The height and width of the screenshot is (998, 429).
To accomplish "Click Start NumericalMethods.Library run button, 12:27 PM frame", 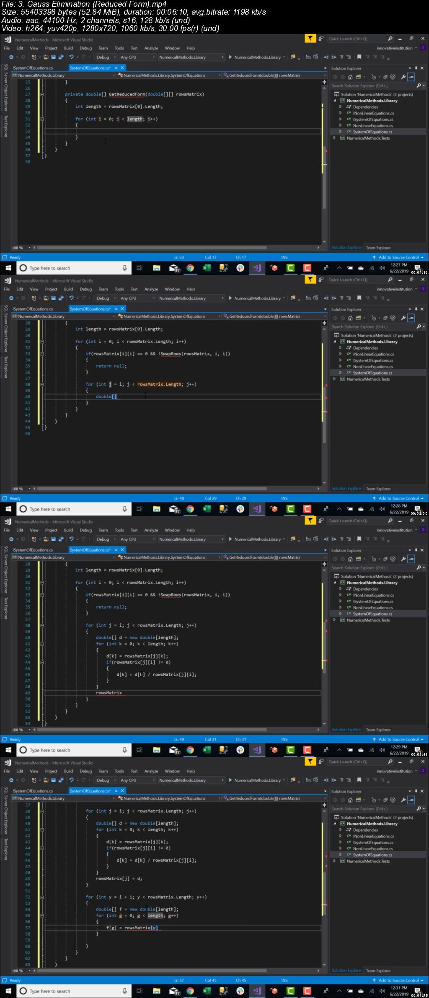I will point(256,57).
